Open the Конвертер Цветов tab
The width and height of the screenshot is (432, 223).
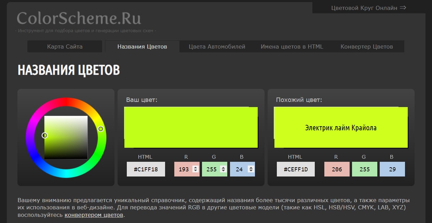pyautogui.click(x=366, y=47)
